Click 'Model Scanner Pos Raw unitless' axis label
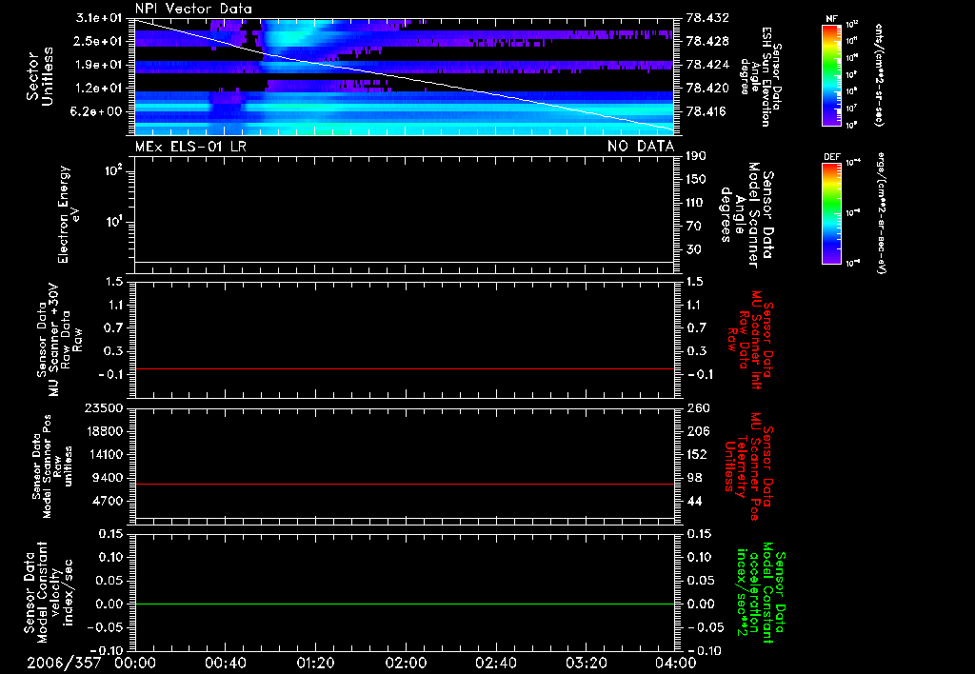Screen dimensions: 975x674 point(52,466)
